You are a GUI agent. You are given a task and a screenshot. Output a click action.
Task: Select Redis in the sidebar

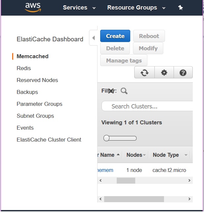(x=24, y=68)
